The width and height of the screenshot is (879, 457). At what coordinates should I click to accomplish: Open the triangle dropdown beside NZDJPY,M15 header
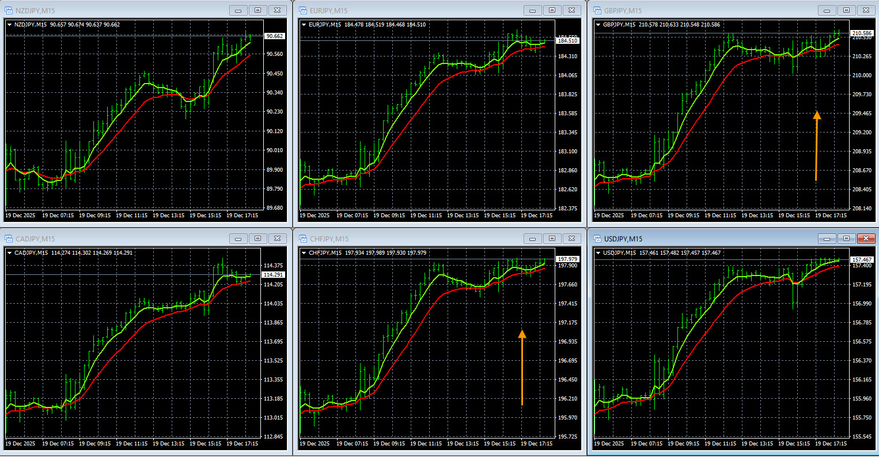[9, 25]
